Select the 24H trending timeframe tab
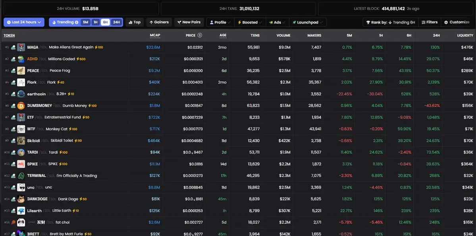This screenshot has height=236, width=476. (x=116, y=23)
